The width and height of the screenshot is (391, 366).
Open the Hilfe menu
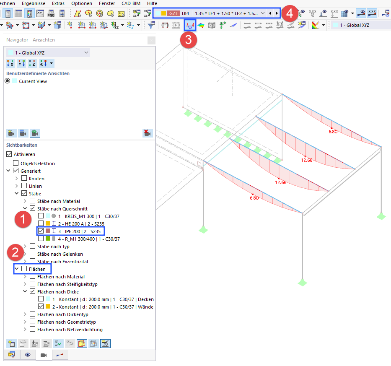click(152, 3)
